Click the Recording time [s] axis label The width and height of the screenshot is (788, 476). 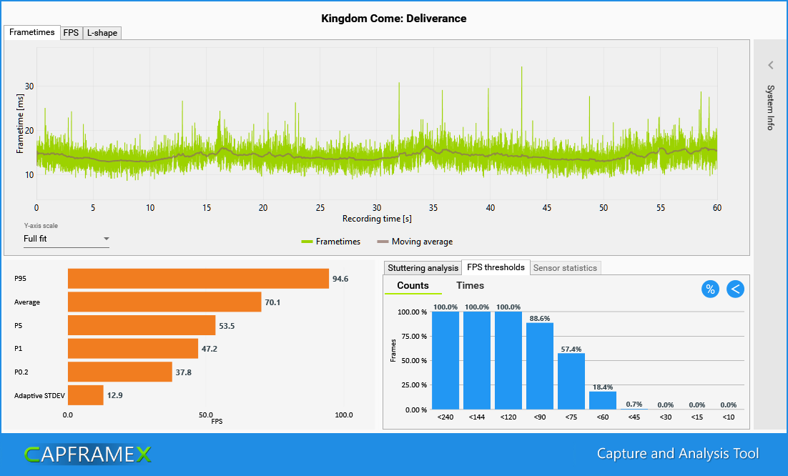[377, 219]
